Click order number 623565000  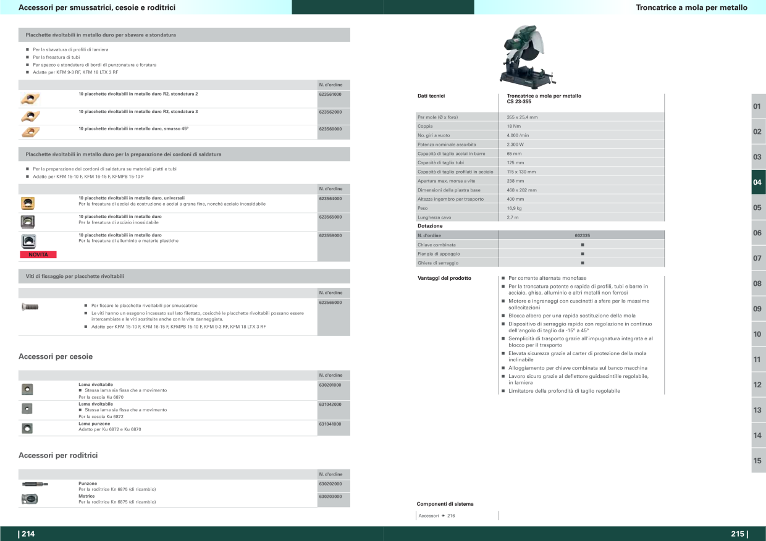pos(330,217)
